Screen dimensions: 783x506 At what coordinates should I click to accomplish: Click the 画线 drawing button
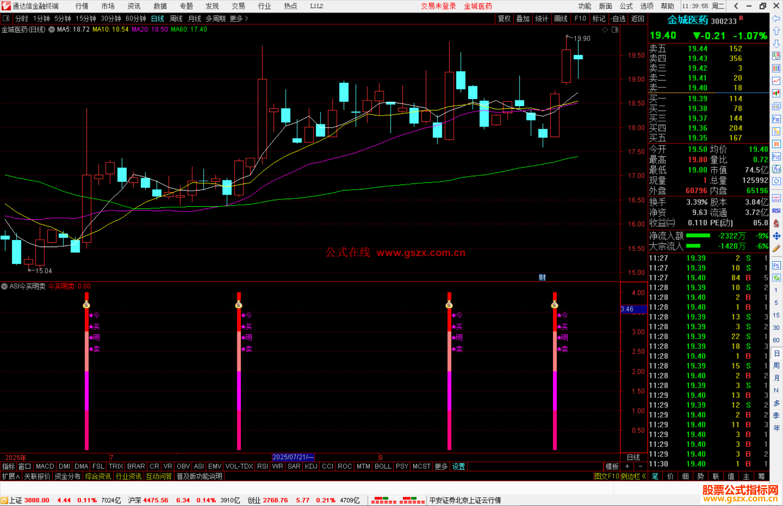(561, 18)
